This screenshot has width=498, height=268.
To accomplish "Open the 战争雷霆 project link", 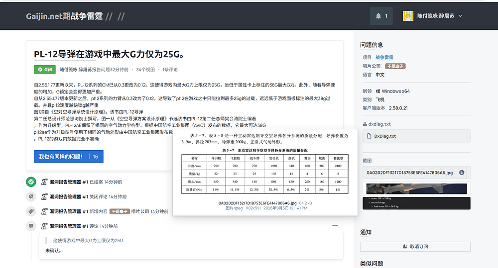I will click(x=384, y=57).
